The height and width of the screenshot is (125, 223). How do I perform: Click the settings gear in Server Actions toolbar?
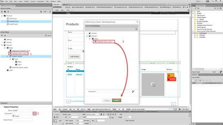[x=41, y=12]
